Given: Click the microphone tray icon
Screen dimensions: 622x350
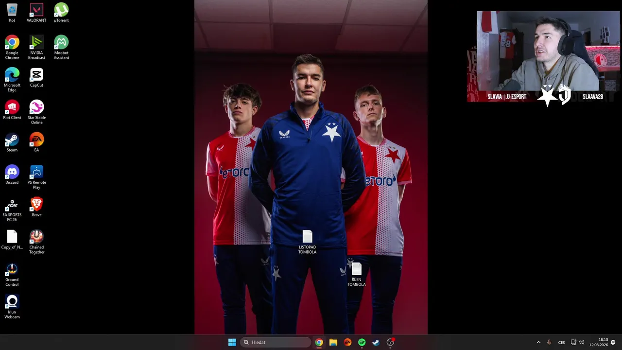Looking at the screenshot, I should (x=549, y=342).
